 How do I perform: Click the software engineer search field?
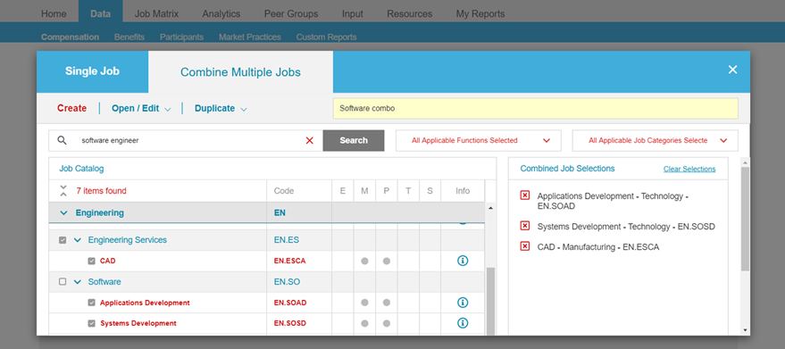(x=185, y=141)
